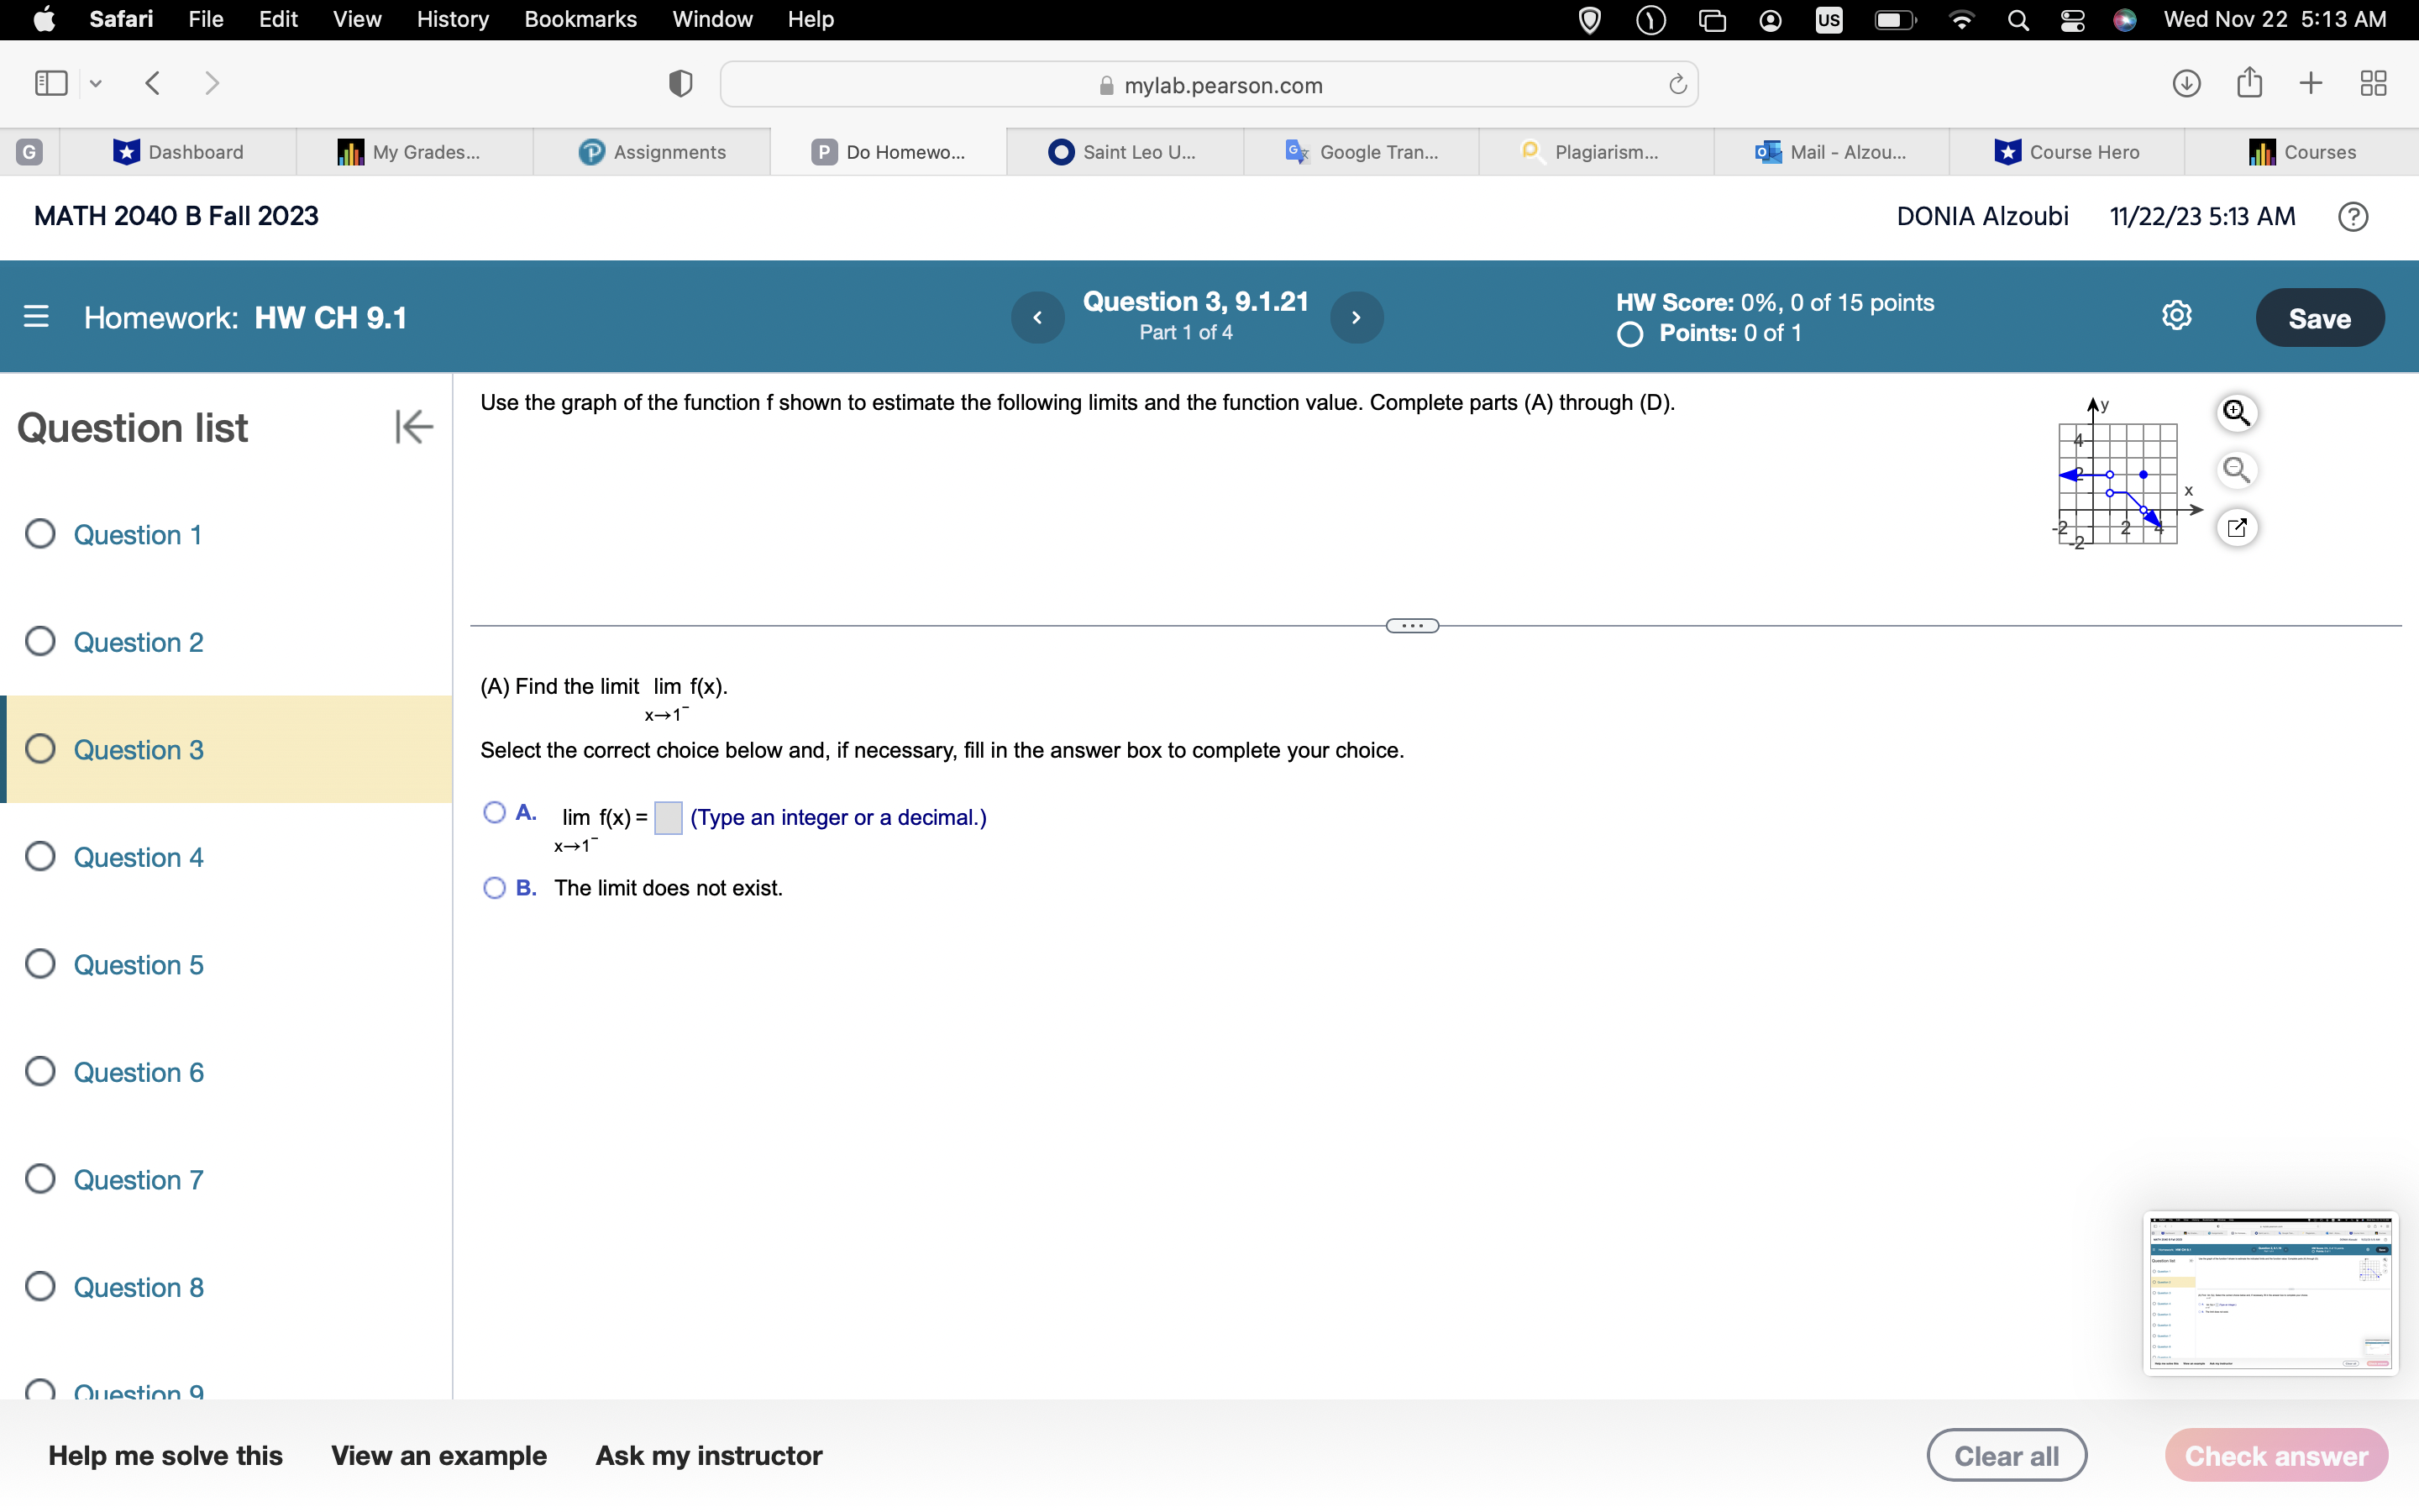Click the answer box for choice A
Screen dimensions: 2419x1512
(x=668, y=818)
